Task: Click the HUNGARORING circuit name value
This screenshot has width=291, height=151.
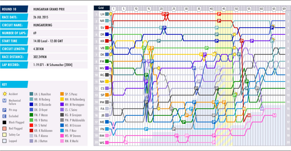Action: pyautogui.click(x=43, y=25)
